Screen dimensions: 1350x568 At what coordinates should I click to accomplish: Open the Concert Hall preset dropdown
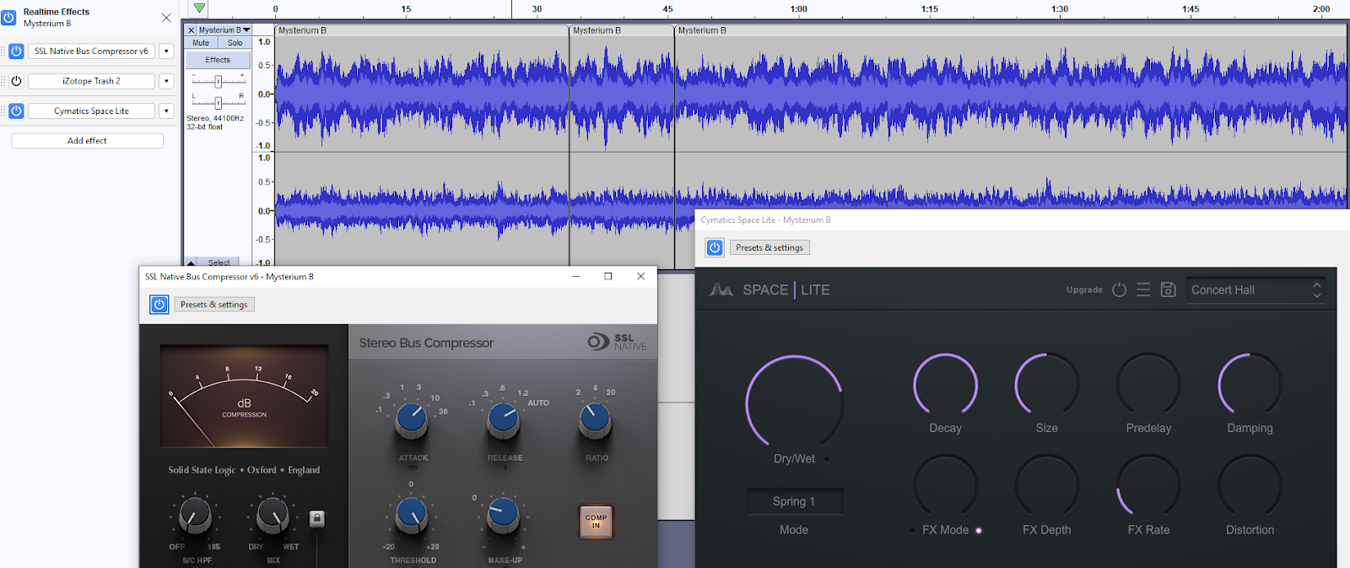pos(1255,289)
